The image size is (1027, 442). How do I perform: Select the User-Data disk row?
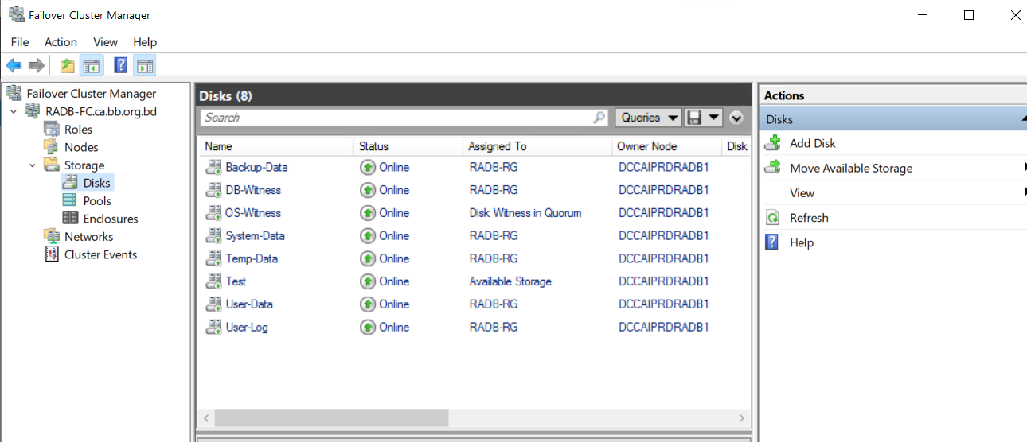(474, 304)
